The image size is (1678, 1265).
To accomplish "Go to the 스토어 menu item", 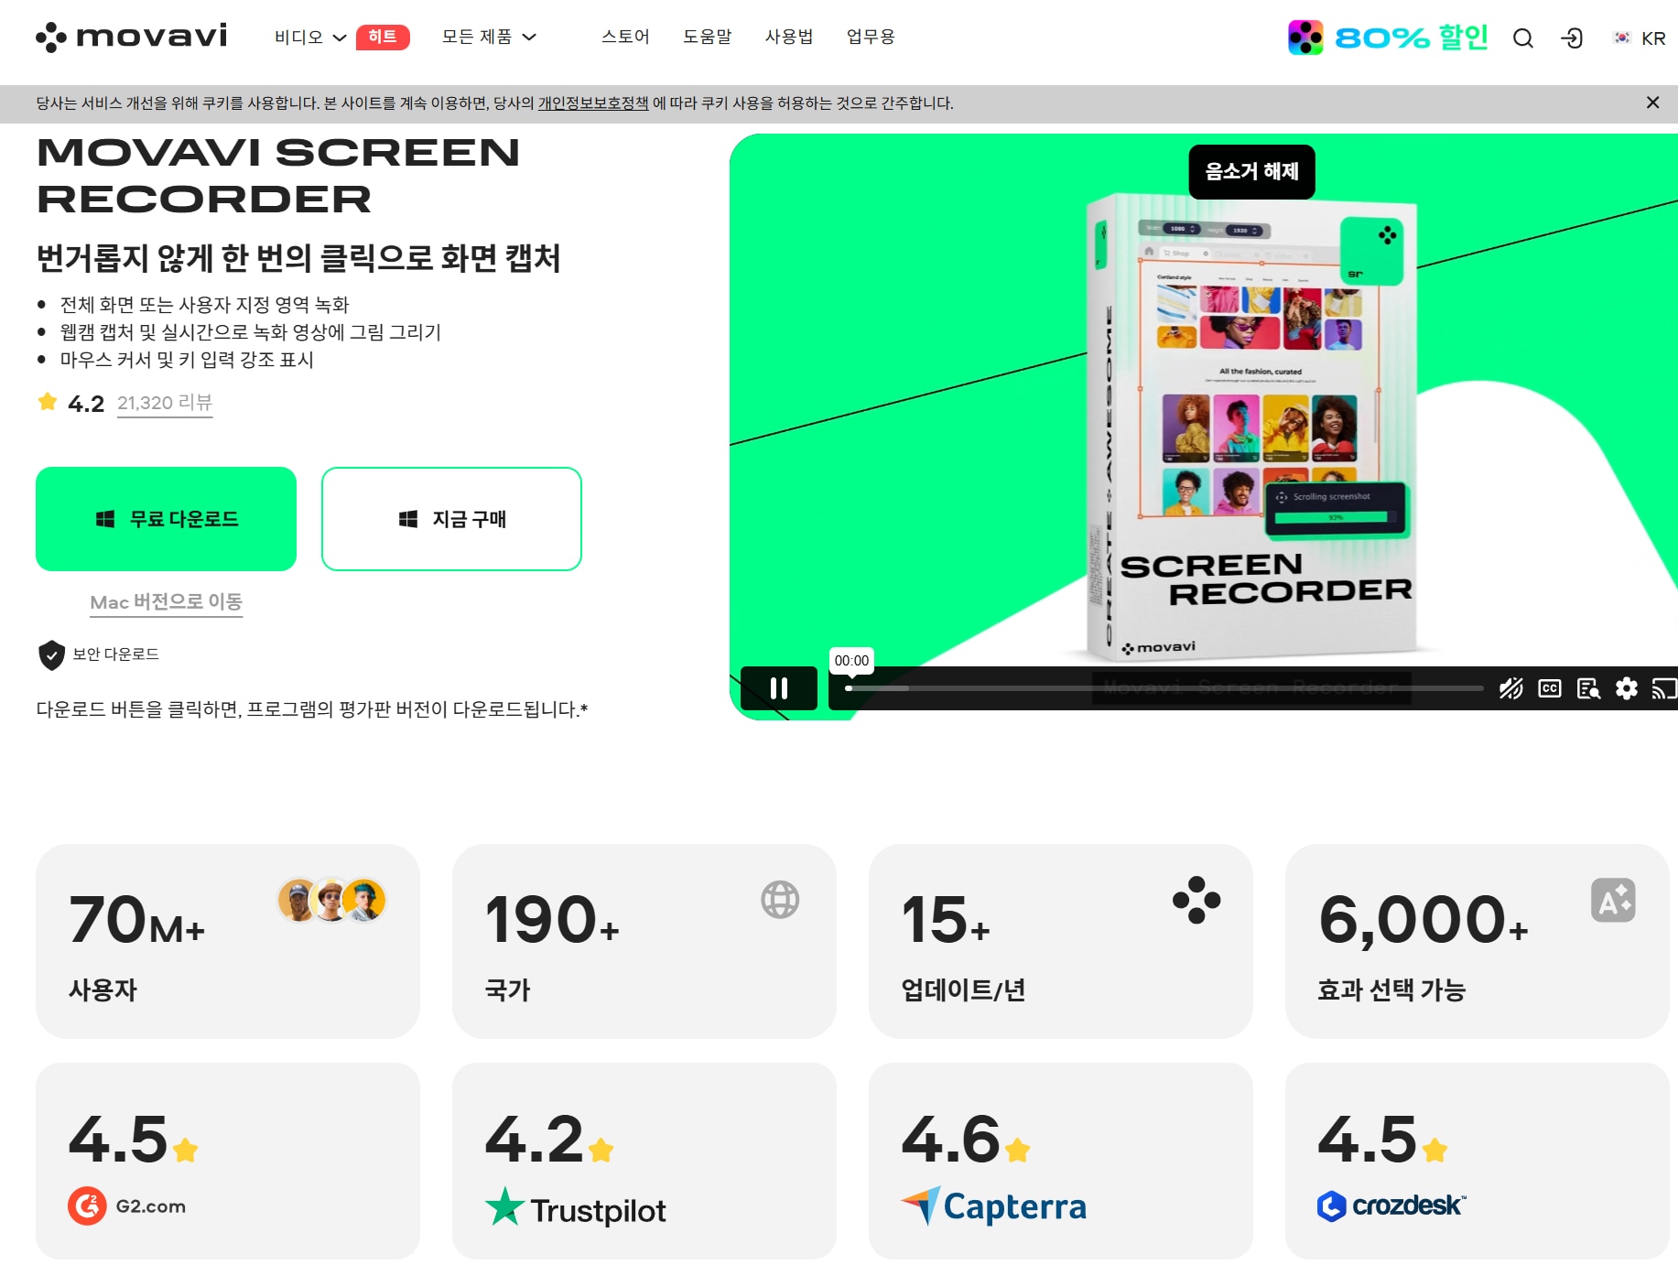I will pos(625,37).
